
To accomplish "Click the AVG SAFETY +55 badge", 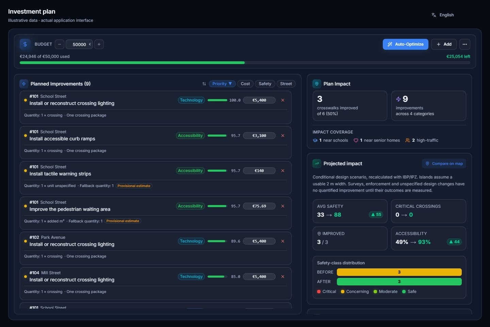I will point(376,215).
